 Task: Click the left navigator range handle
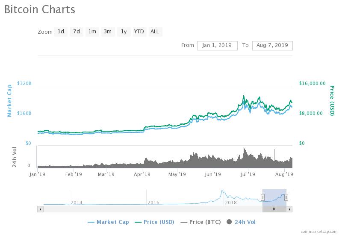tap(262, 197)
